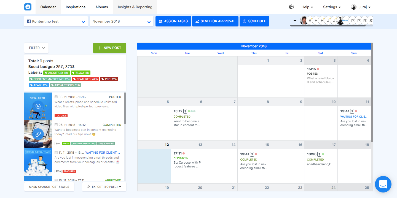The height and width of the screenshot is (198, 397).
Task: Select the Kontentino logo avatar
Action: tap(346, 20)
